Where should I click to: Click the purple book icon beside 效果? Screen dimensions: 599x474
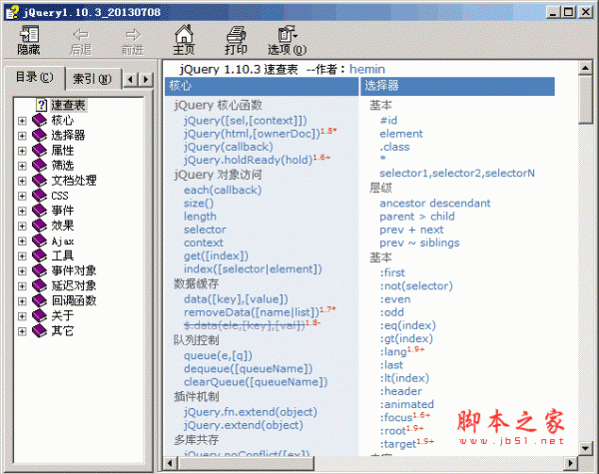pyautogui.click(x=39, y=226)
